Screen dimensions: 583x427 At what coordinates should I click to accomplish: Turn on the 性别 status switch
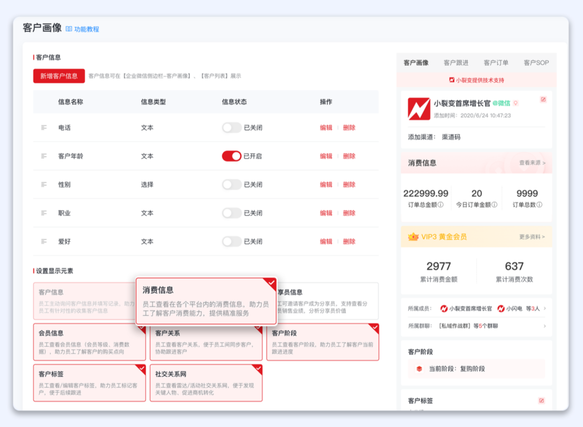[232, 184]
